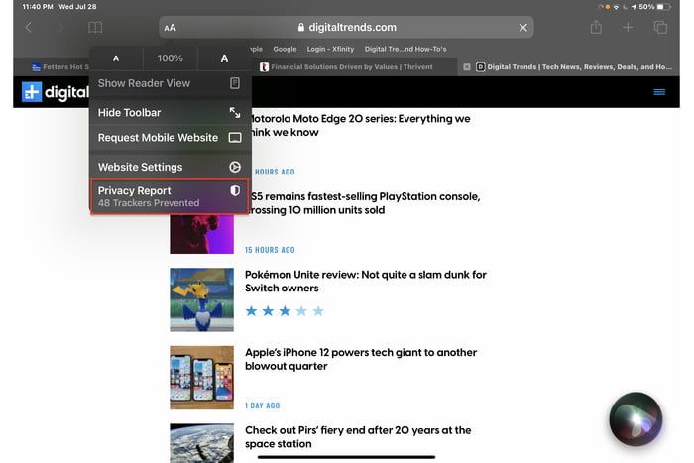Viewport: 694px width, 463px height.
Task: Tap the Share icon in toolbar
Action: (596, 28)
